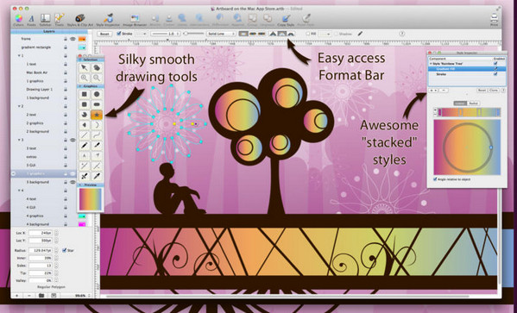The image size is (517, 313).
Task: Open the stroke width dropdown
Action: [x=166, y=34]
